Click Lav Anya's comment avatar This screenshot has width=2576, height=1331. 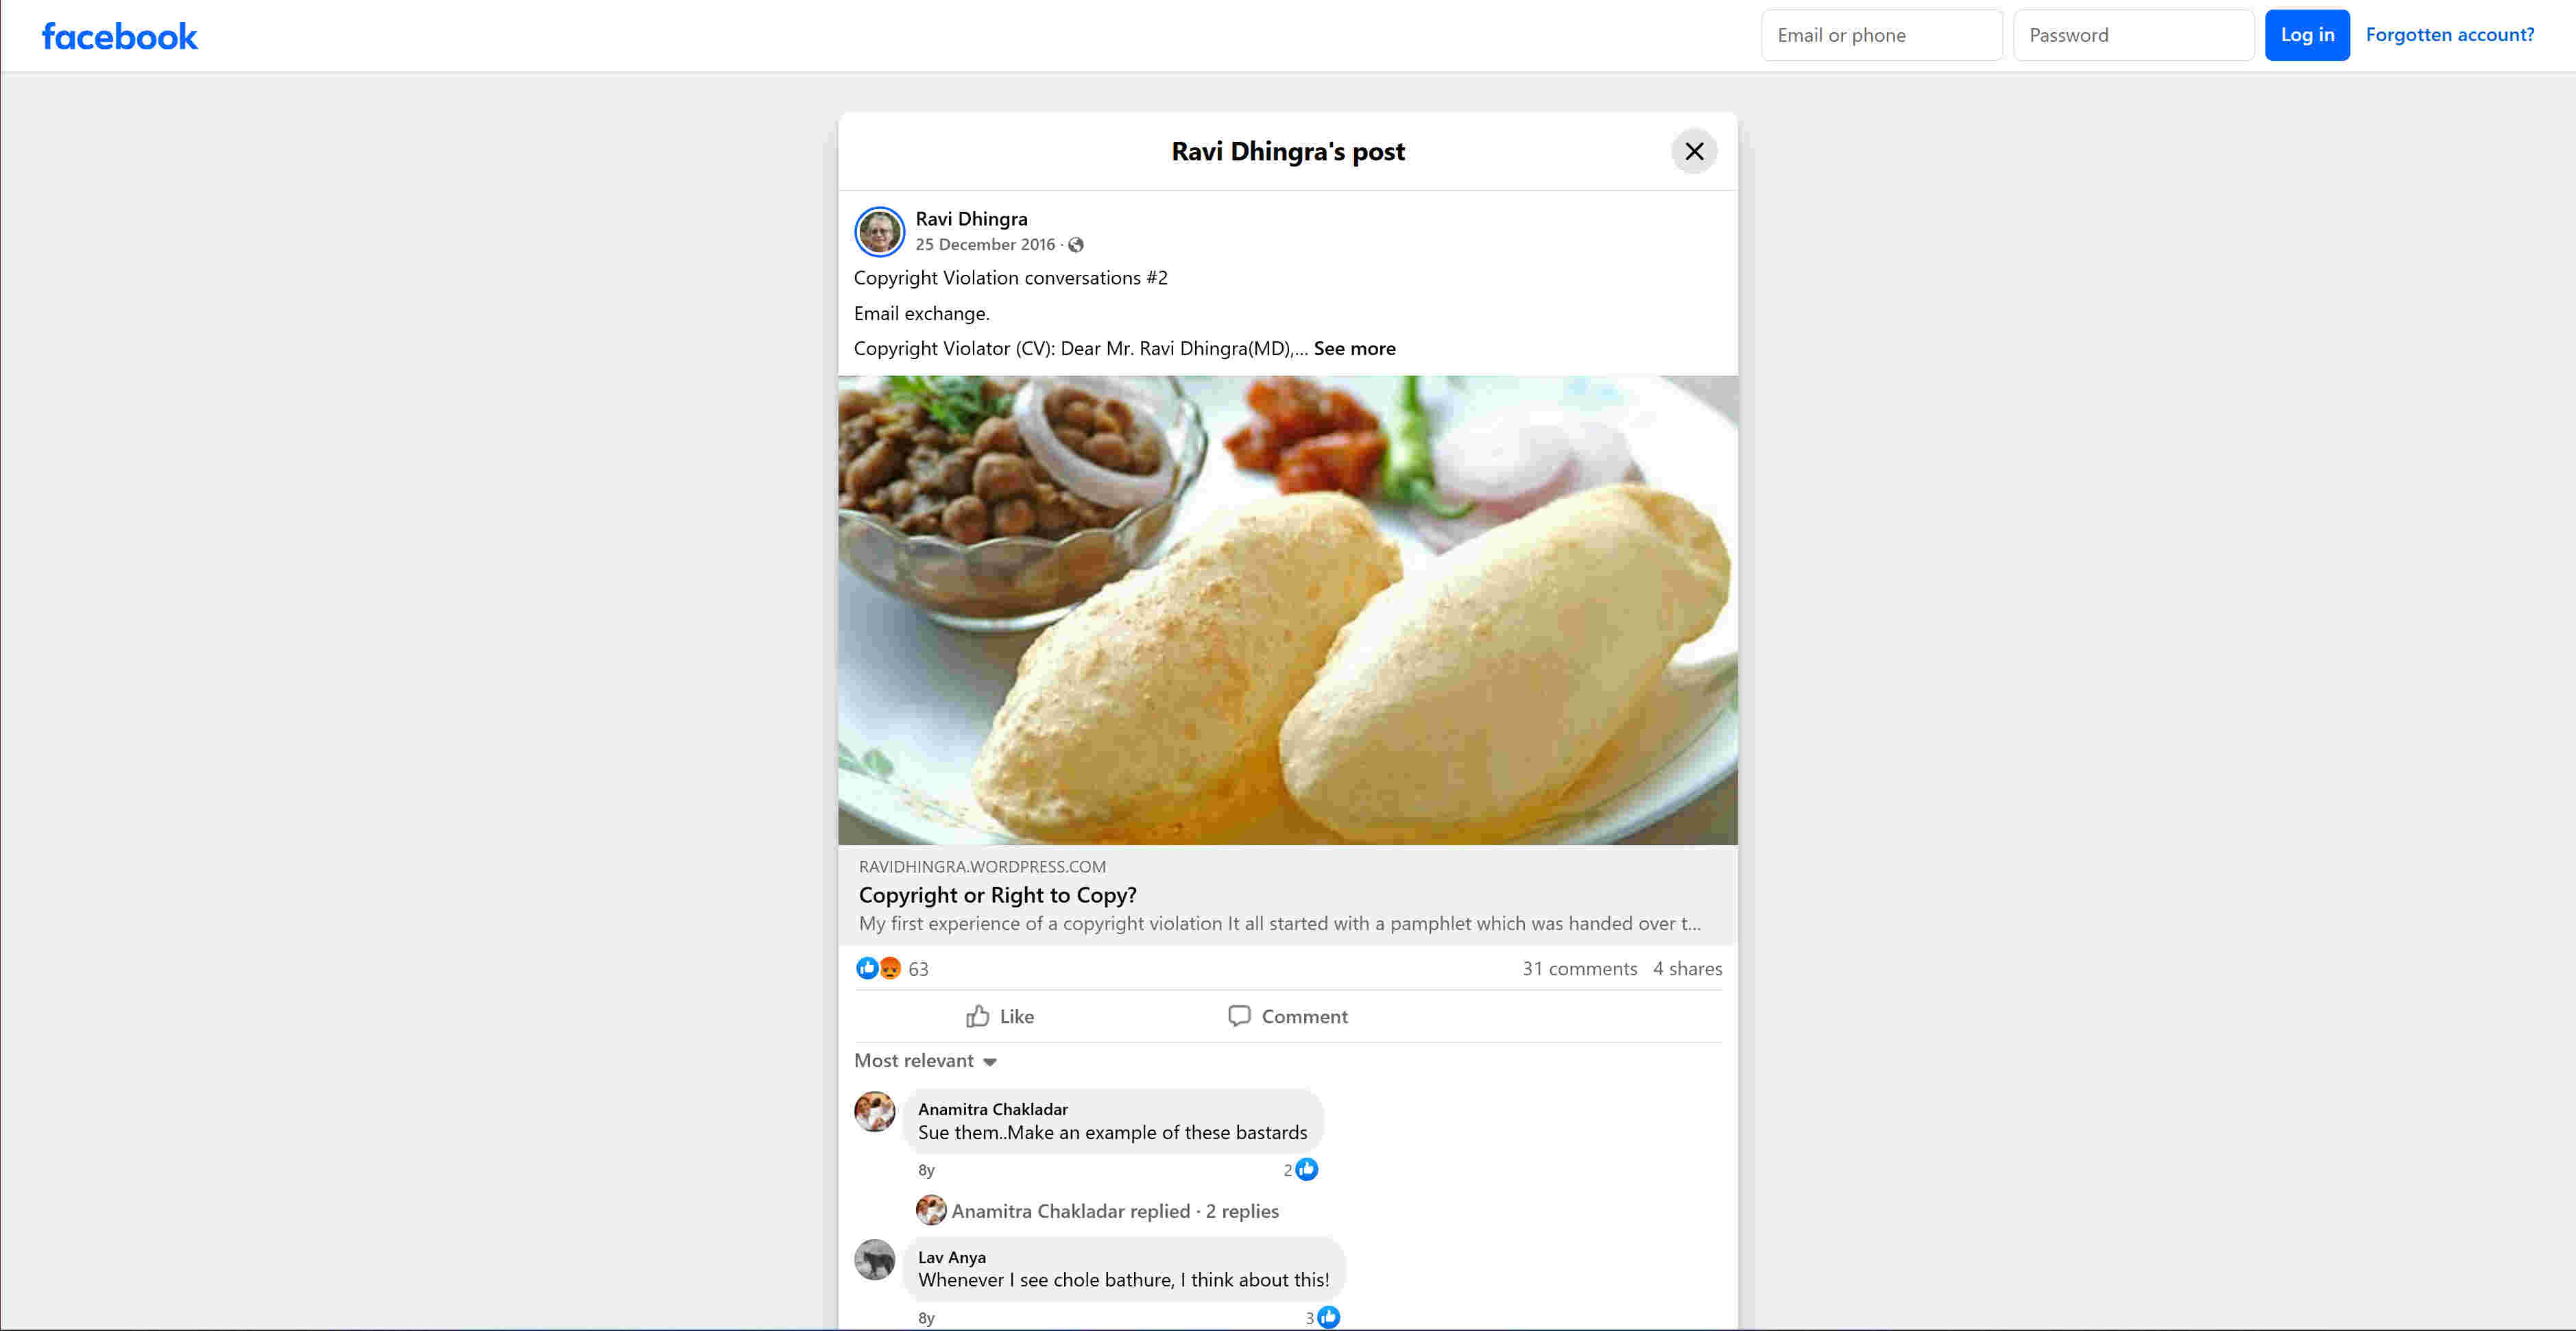[x=874, y=1260]
